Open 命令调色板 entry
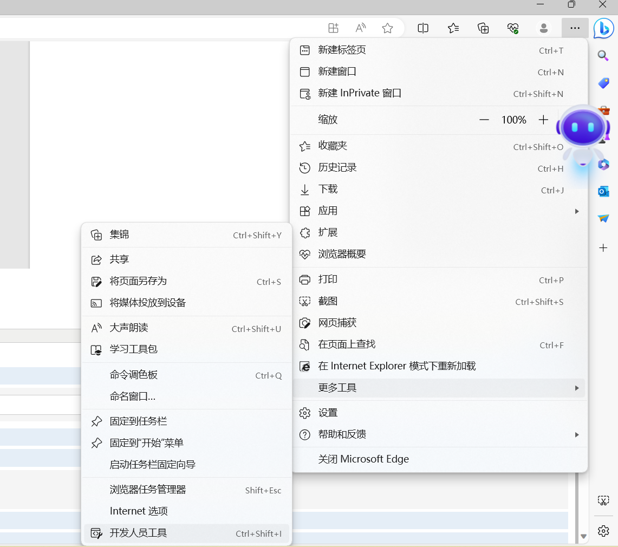Screen dimensions: 618x547 (186, 375)
